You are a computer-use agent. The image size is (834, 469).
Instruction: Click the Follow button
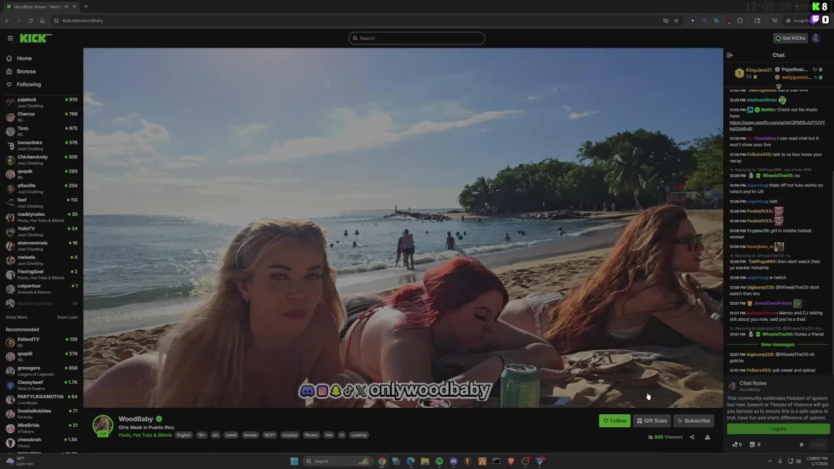point(614,421)
